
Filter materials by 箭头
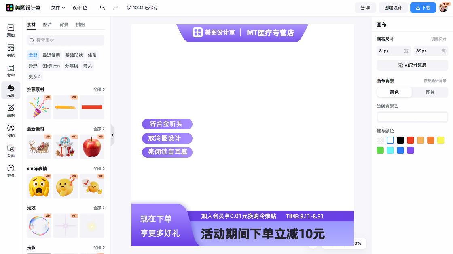(x=87, y=66)
